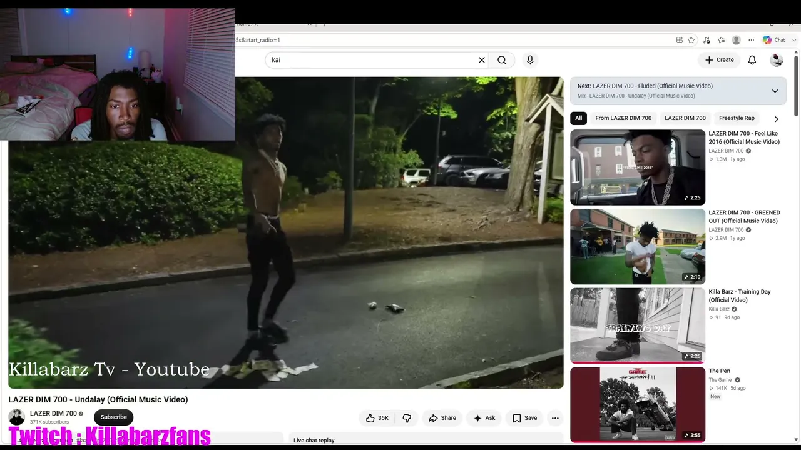
Task: Click the page vertical scrollbar
Action: point(796,86)
